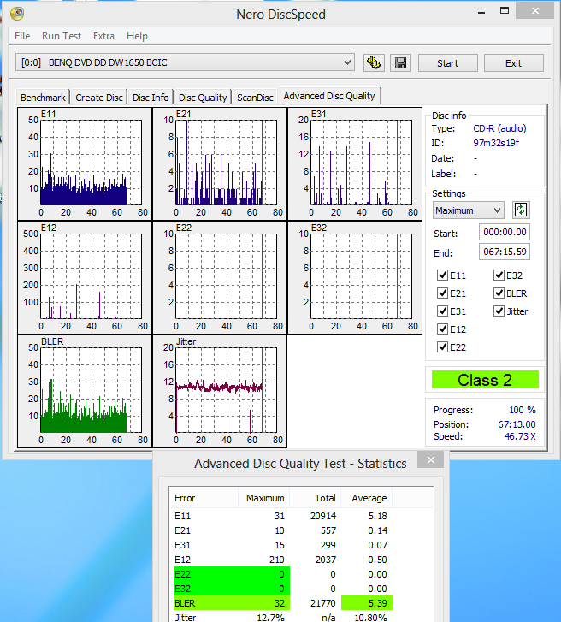Select the E11 row in statistics table
561x622 pixels.
301,516
